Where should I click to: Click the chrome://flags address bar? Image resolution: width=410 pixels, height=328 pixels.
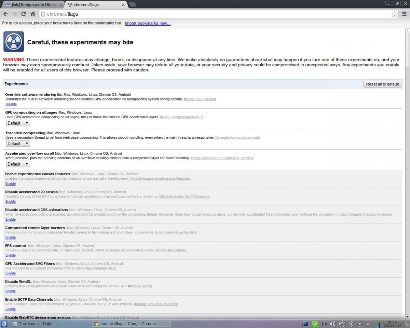pos(219,14)
